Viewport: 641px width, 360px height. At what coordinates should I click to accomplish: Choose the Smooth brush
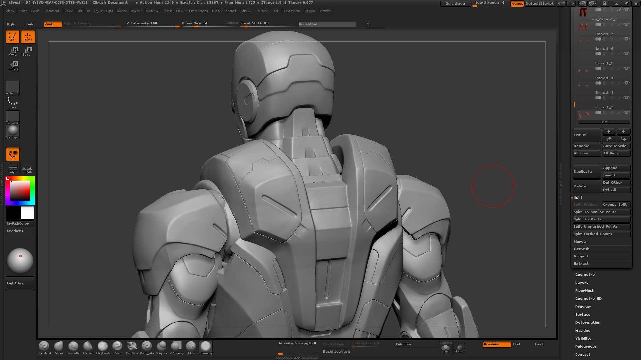tap(73, 348)
